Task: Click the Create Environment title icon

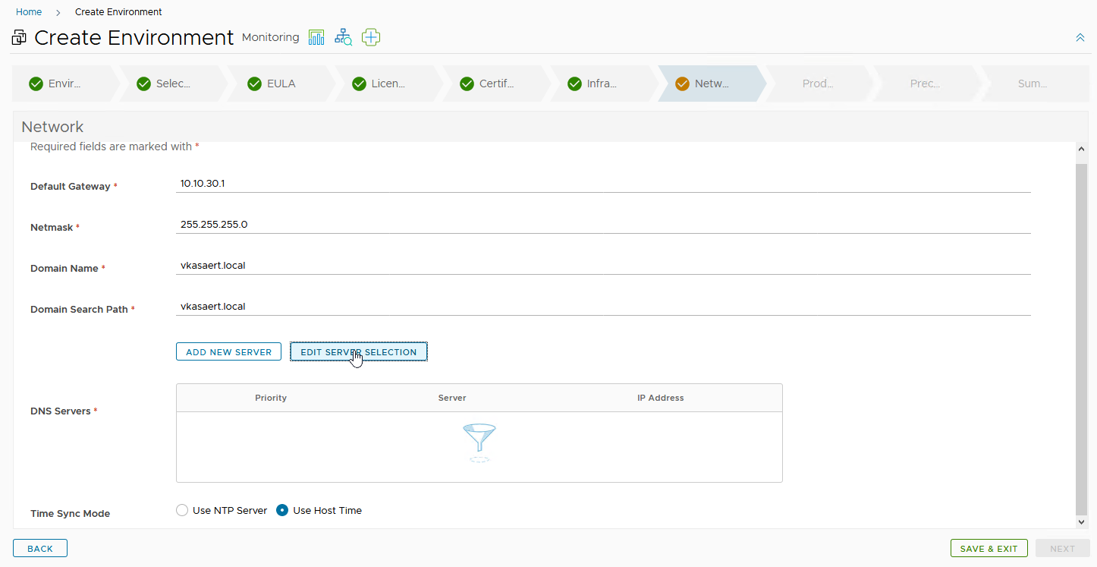Action: point(20,38)
